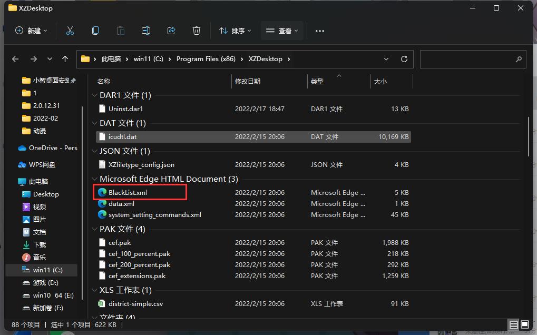Open the 排序 (Sort) dropdown menu
The image size is (537, 335).
coord(235,31)
